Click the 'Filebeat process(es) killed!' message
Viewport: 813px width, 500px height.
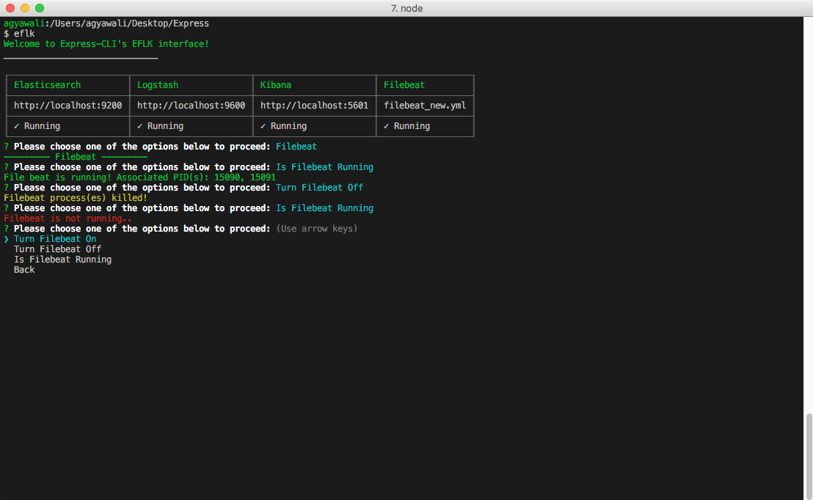click(76, 198)
